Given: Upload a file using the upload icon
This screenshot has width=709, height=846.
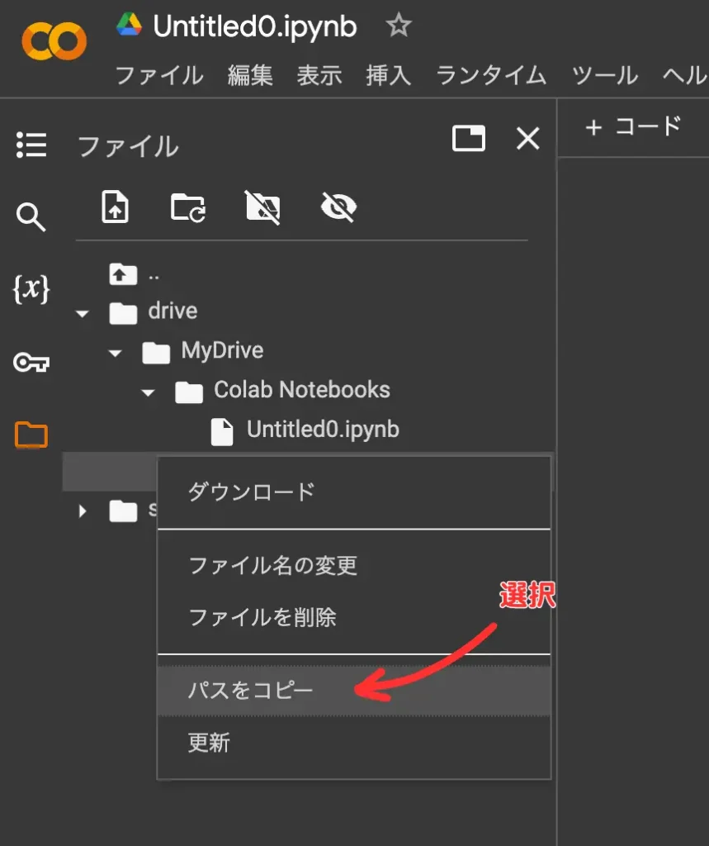Looking at the screenshot, I should (115, 207).
